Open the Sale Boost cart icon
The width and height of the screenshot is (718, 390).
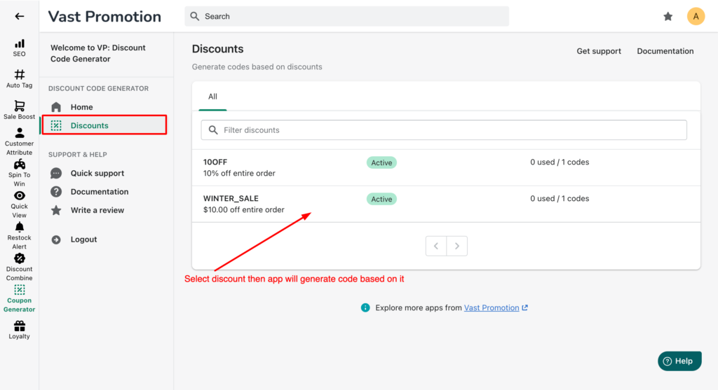(19, 106)
